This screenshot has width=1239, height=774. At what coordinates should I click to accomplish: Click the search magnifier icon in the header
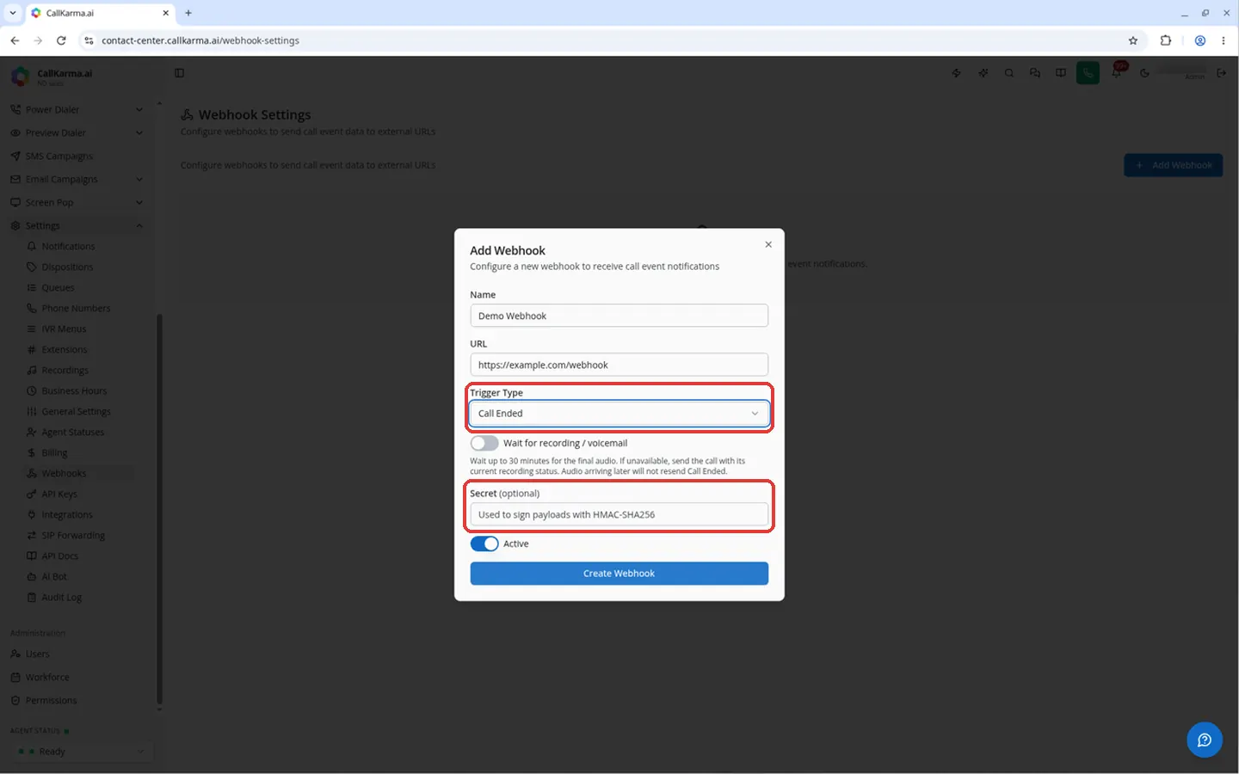pyautogui.click(x=1009, y=73)
